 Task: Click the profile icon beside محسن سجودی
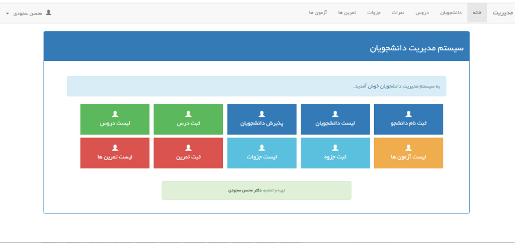pos(49,13)
